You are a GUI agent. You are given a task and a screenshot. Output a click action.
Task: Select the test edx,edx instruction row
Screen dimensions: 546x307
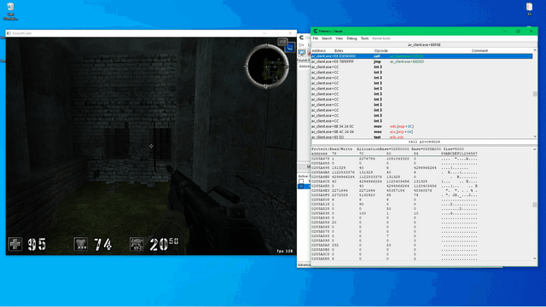421,137
